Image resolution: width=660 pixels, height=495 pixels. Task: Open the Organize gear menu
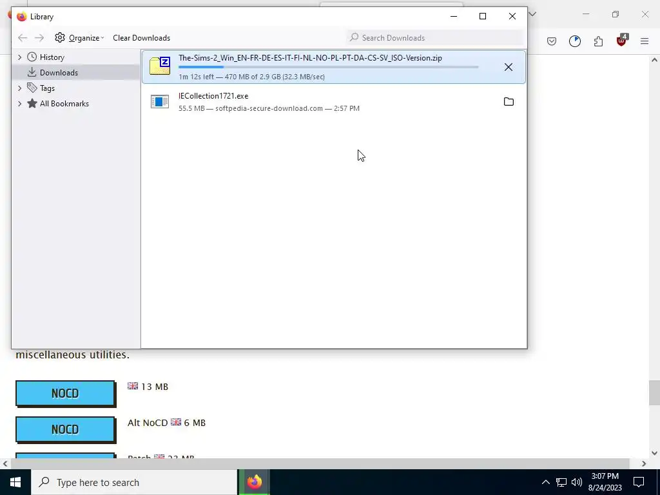tap(79, 38)
